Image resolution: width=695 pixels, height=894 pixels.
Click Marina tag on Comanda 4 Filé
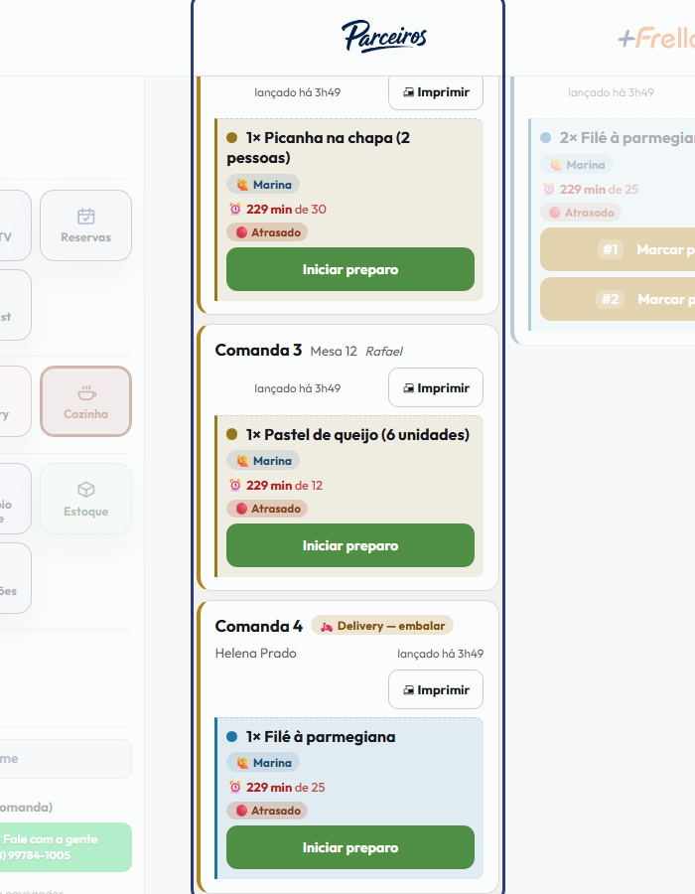tap(263, 763)
